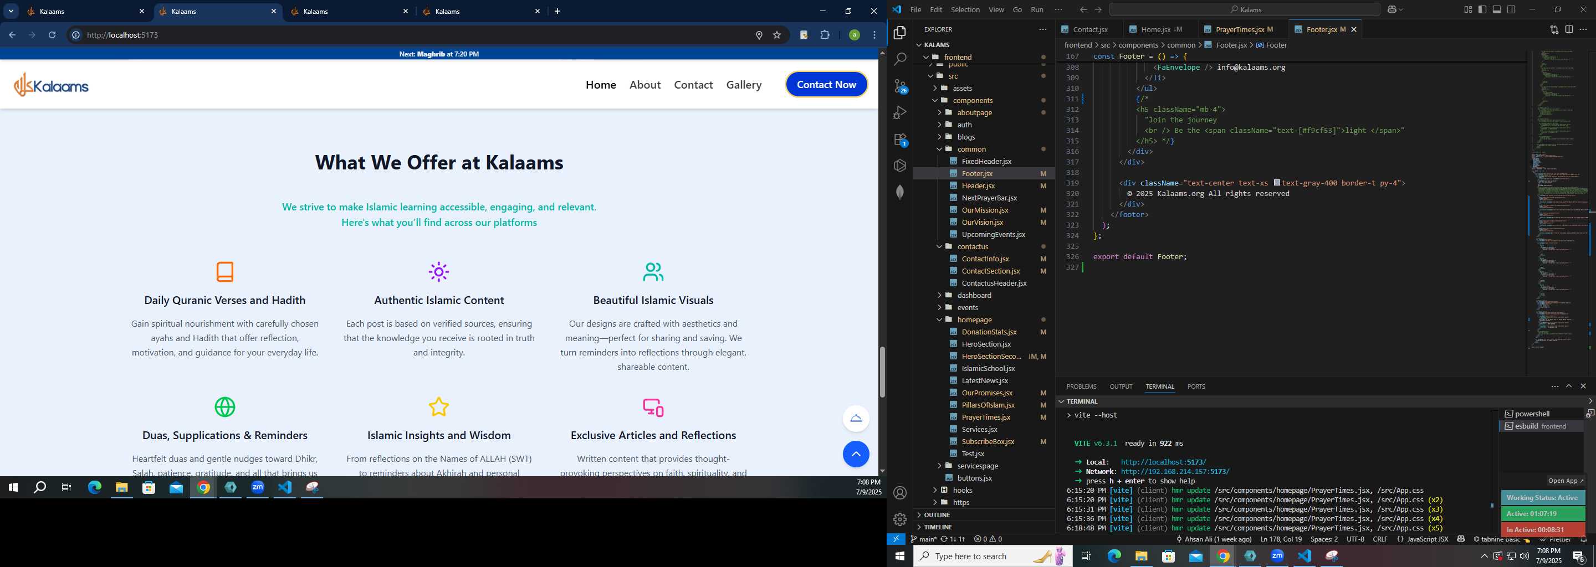1596x567 pixels.
Task: Toggle the primary sidebar layout icon
Action: [1482, 9]
